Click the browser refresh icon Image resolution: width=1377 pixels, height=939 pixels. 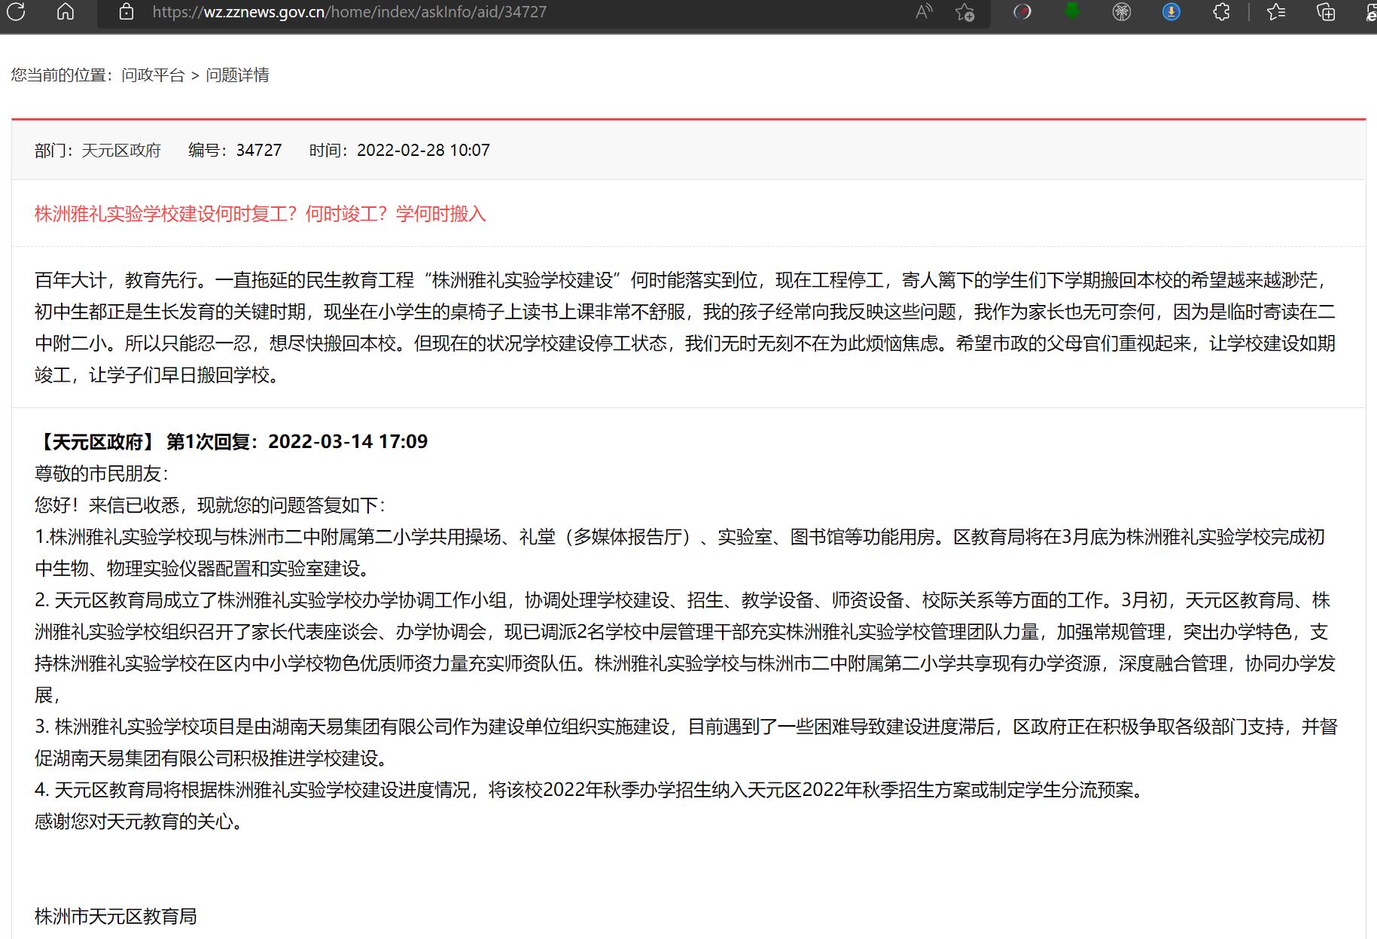[x=16, y=11]
